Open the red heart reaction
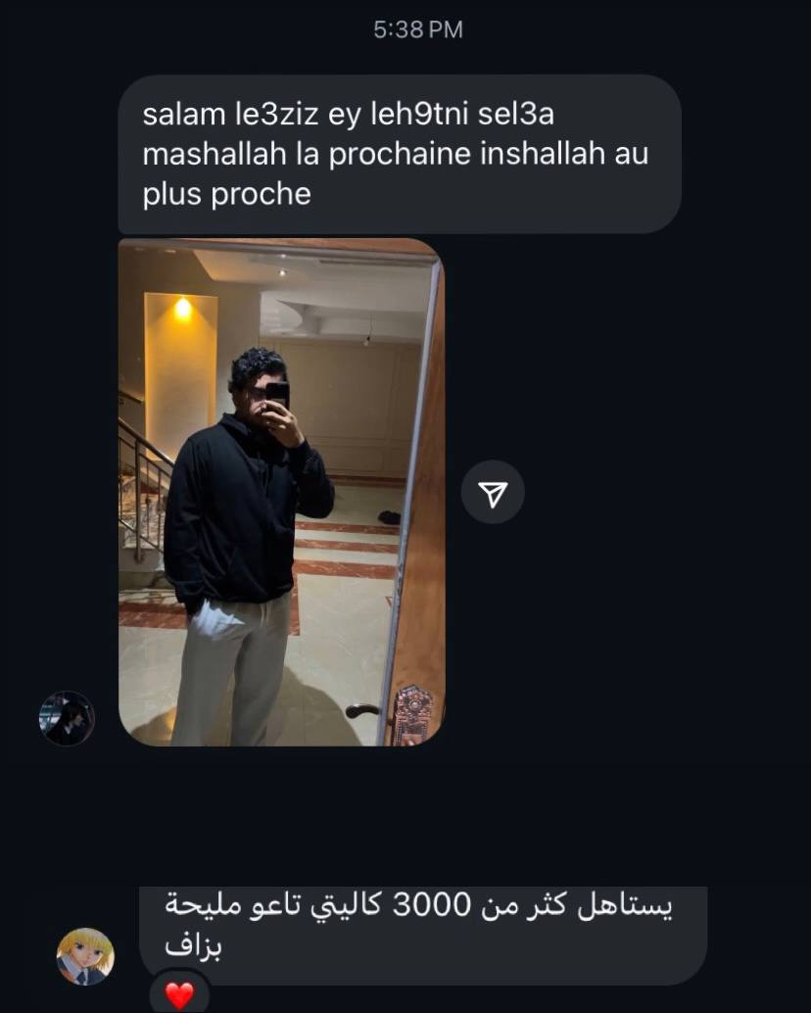The width and height of the screenshot is (811, 1013). click(x=179, y=995)
